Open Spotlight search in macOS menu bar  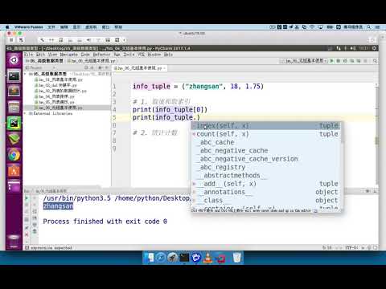click(x=369, y=27)
